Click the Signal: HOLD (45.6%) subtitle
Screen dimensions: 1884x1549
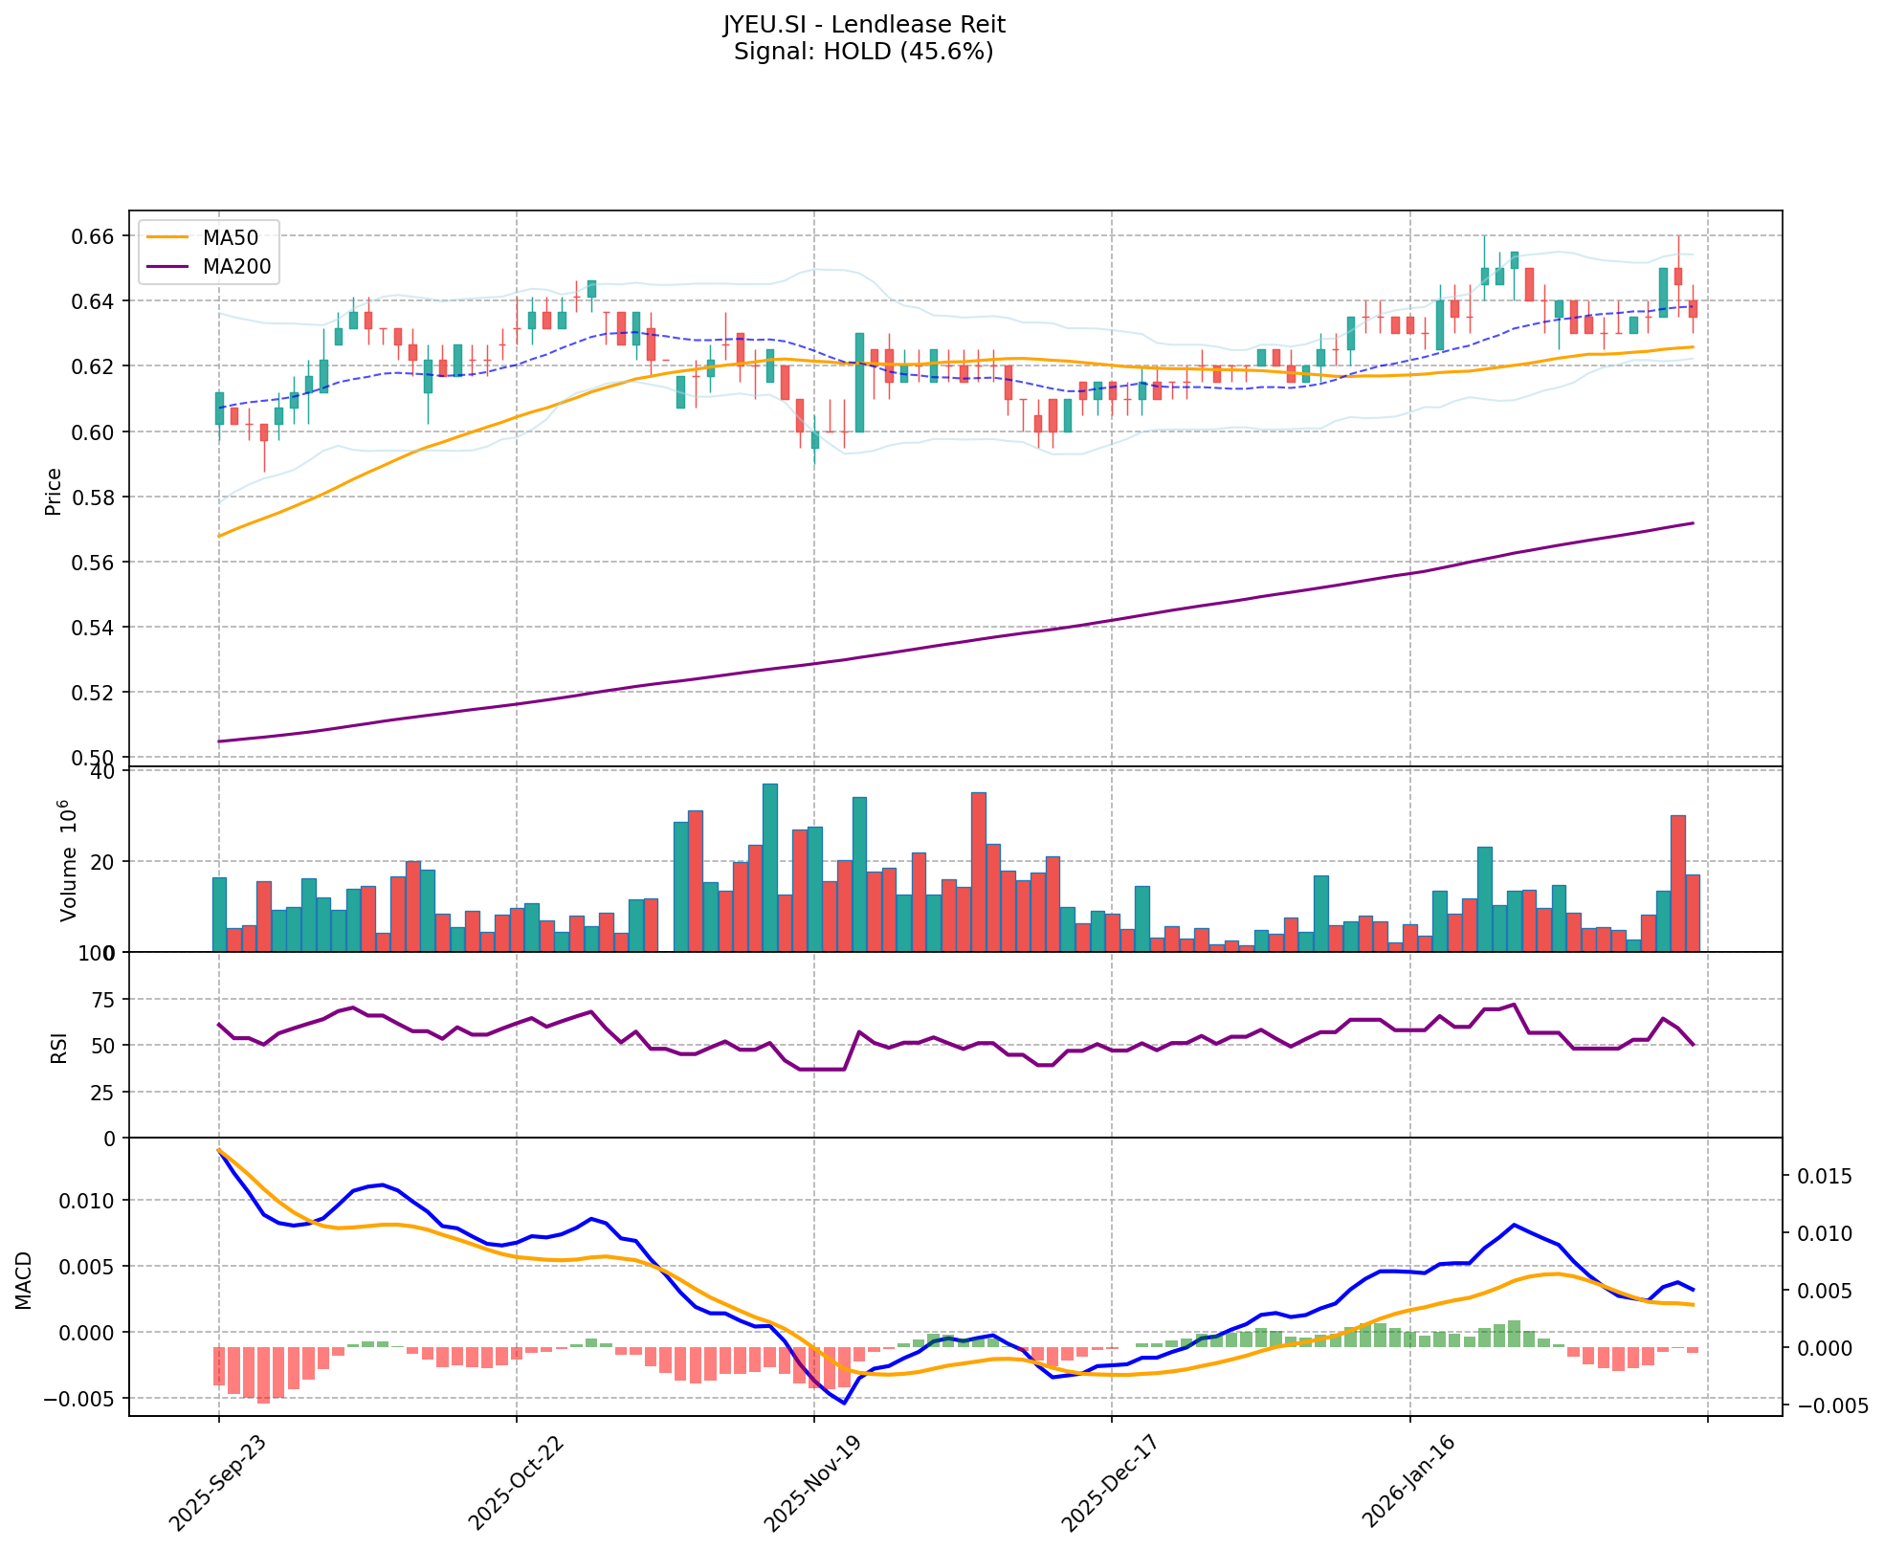coord(863,52)
